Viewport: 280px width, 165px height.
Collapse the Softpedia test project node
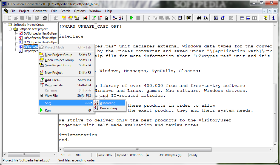pyautogui.click(x=10, y=29)
